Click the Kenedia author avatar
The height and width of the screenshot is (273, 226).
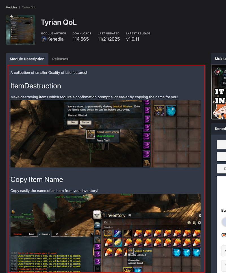pyautogui.click(x=44, y=39)
